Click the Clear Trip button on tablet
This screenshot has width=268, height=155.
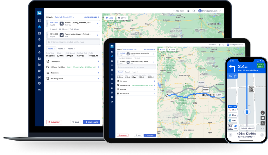pos(123,135)
